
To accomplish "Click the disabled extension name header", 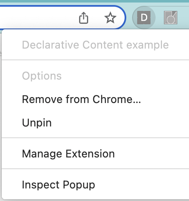I will point(95,45).
